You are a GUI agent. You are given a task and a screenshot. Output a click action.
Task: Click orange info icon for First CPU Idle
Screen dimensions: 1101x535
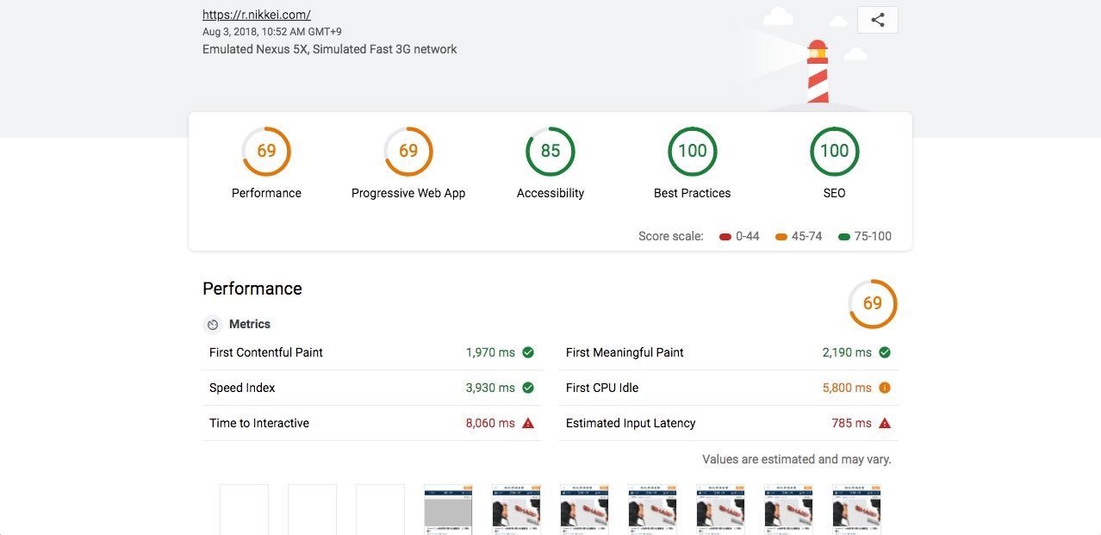tap(885, 388)
